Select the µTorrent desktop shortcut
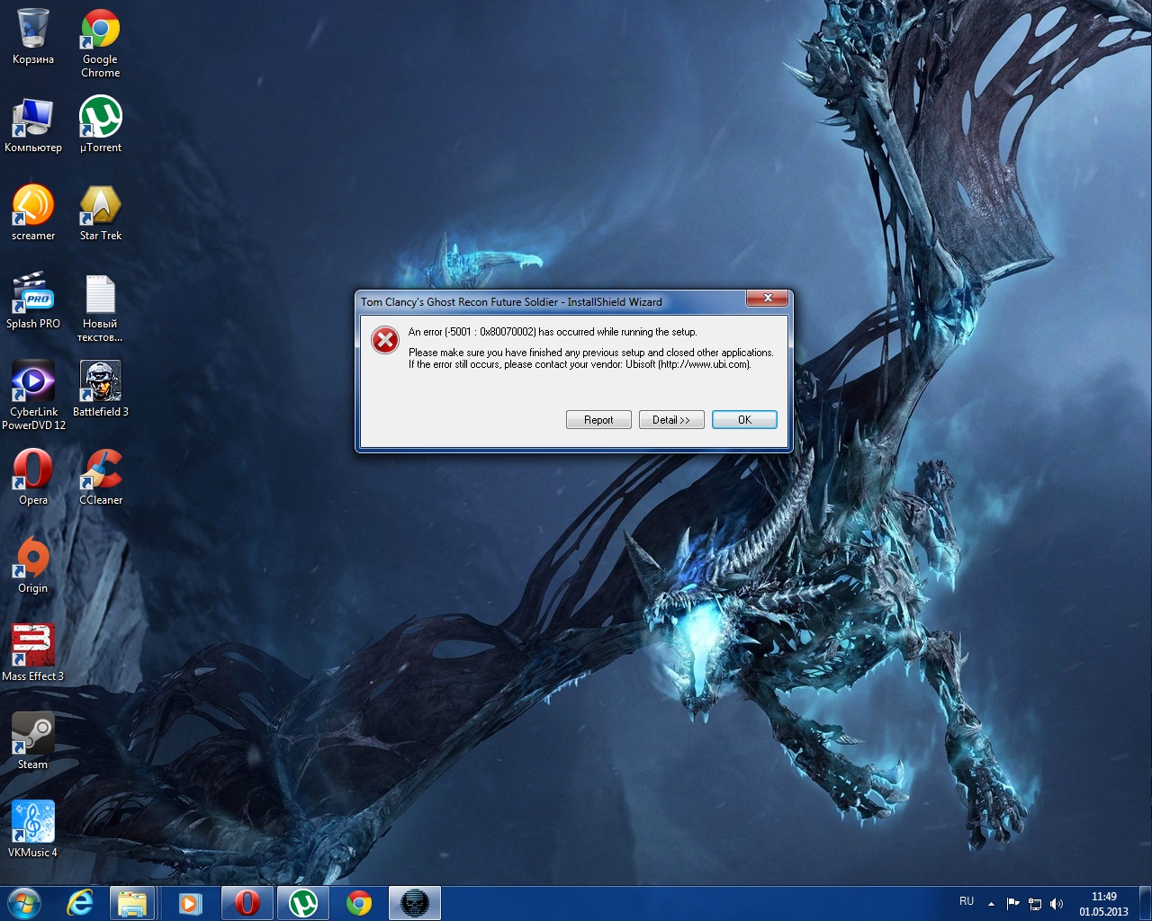This screenshot has width=1152, height=921. [101, 126]
